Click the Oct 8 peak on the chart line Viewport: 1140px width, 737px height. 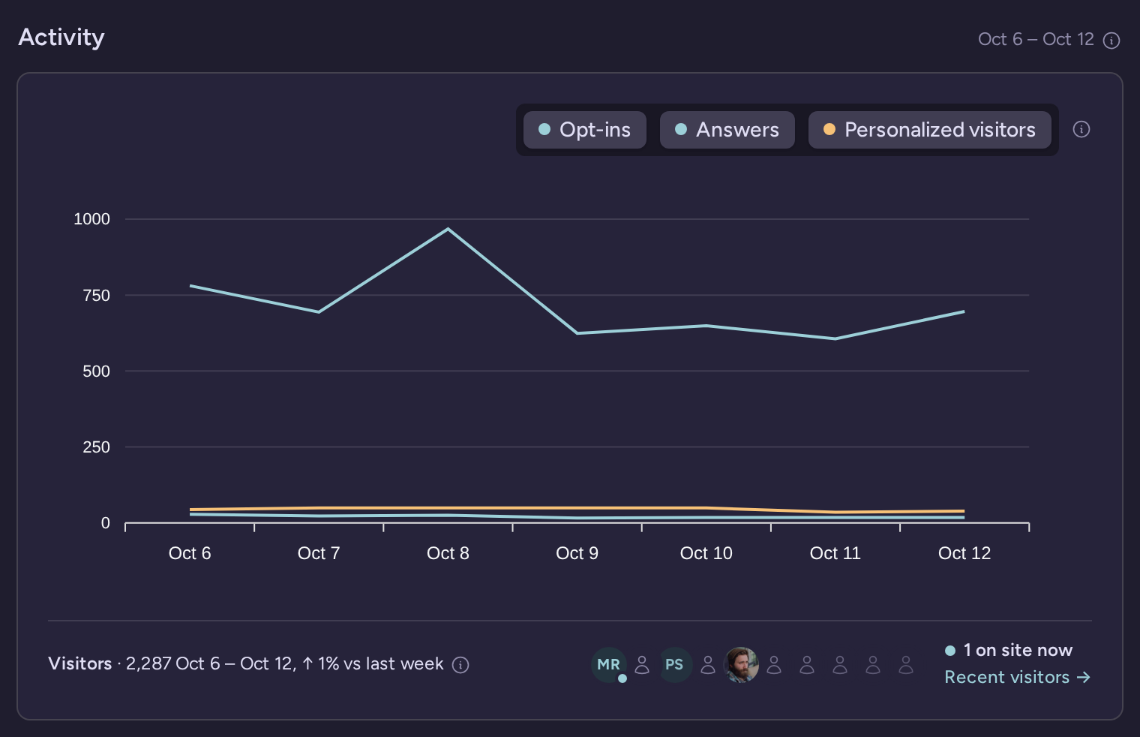pyautogui.click(x=448, y=229)
